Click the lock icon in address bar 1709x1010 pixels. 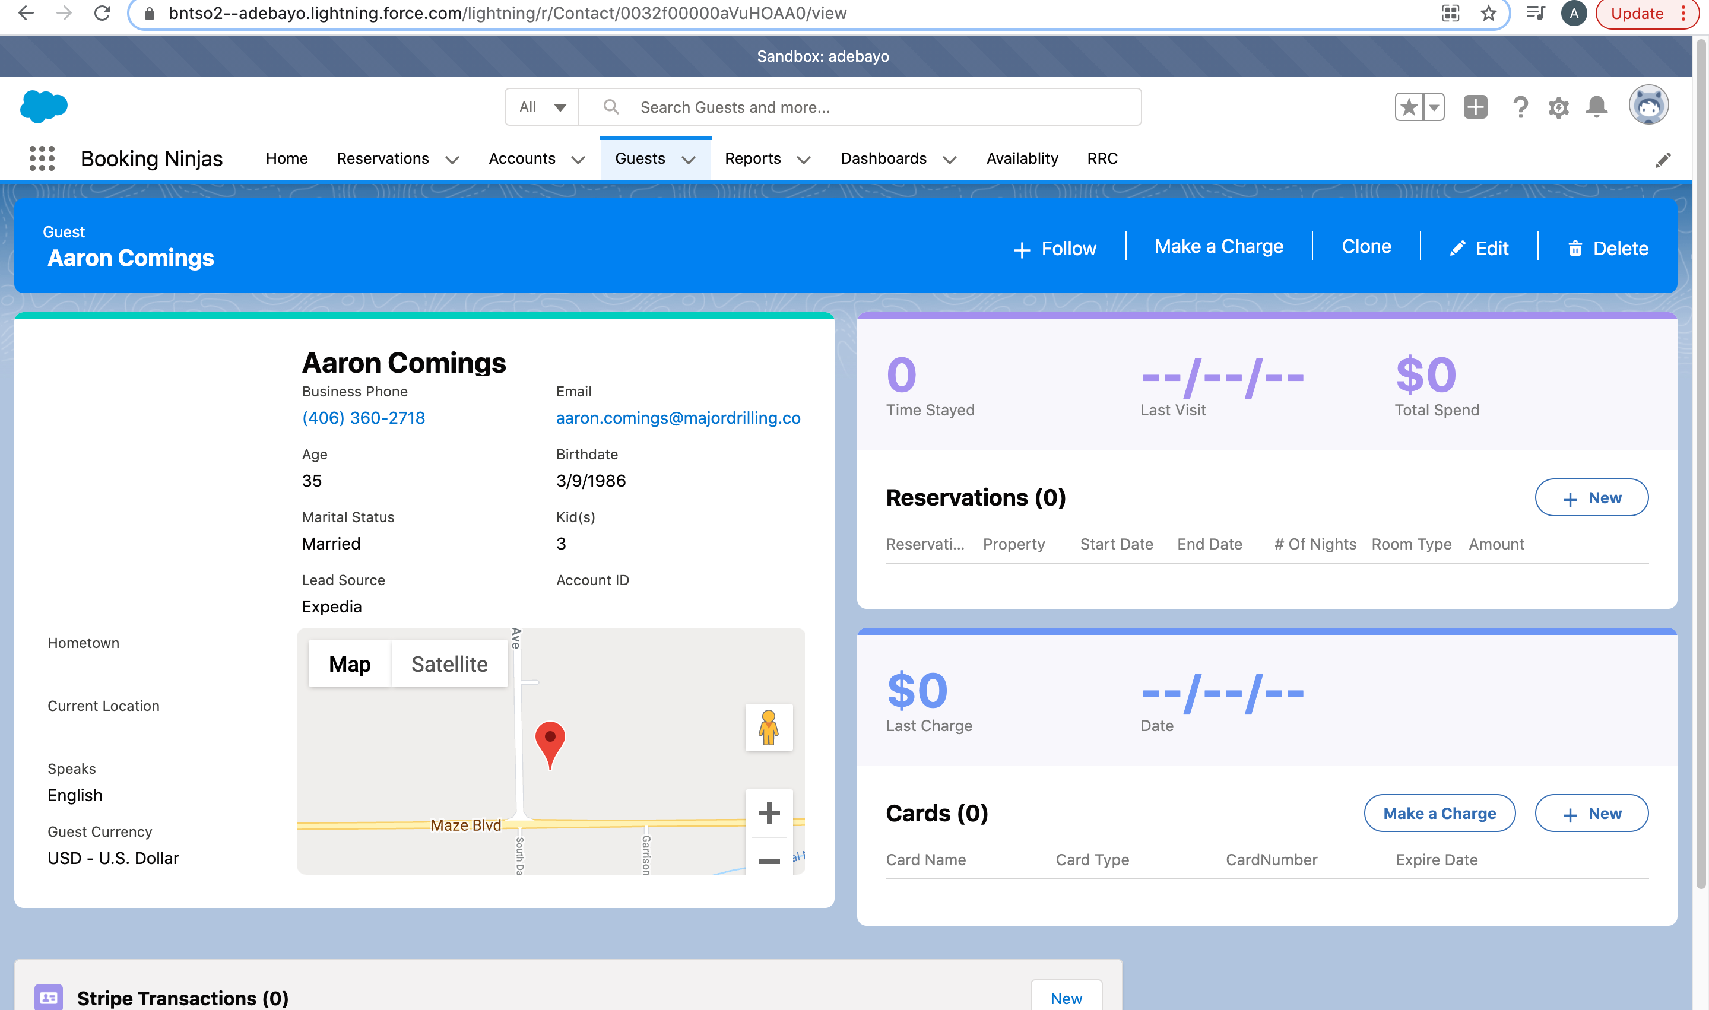point(150,14)
